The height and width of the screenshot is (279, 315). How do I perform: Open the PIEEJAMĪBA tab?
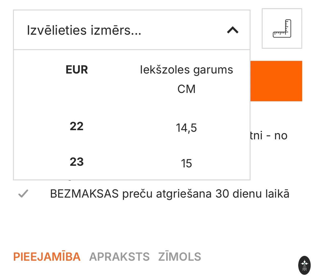[x=47, y=257]
